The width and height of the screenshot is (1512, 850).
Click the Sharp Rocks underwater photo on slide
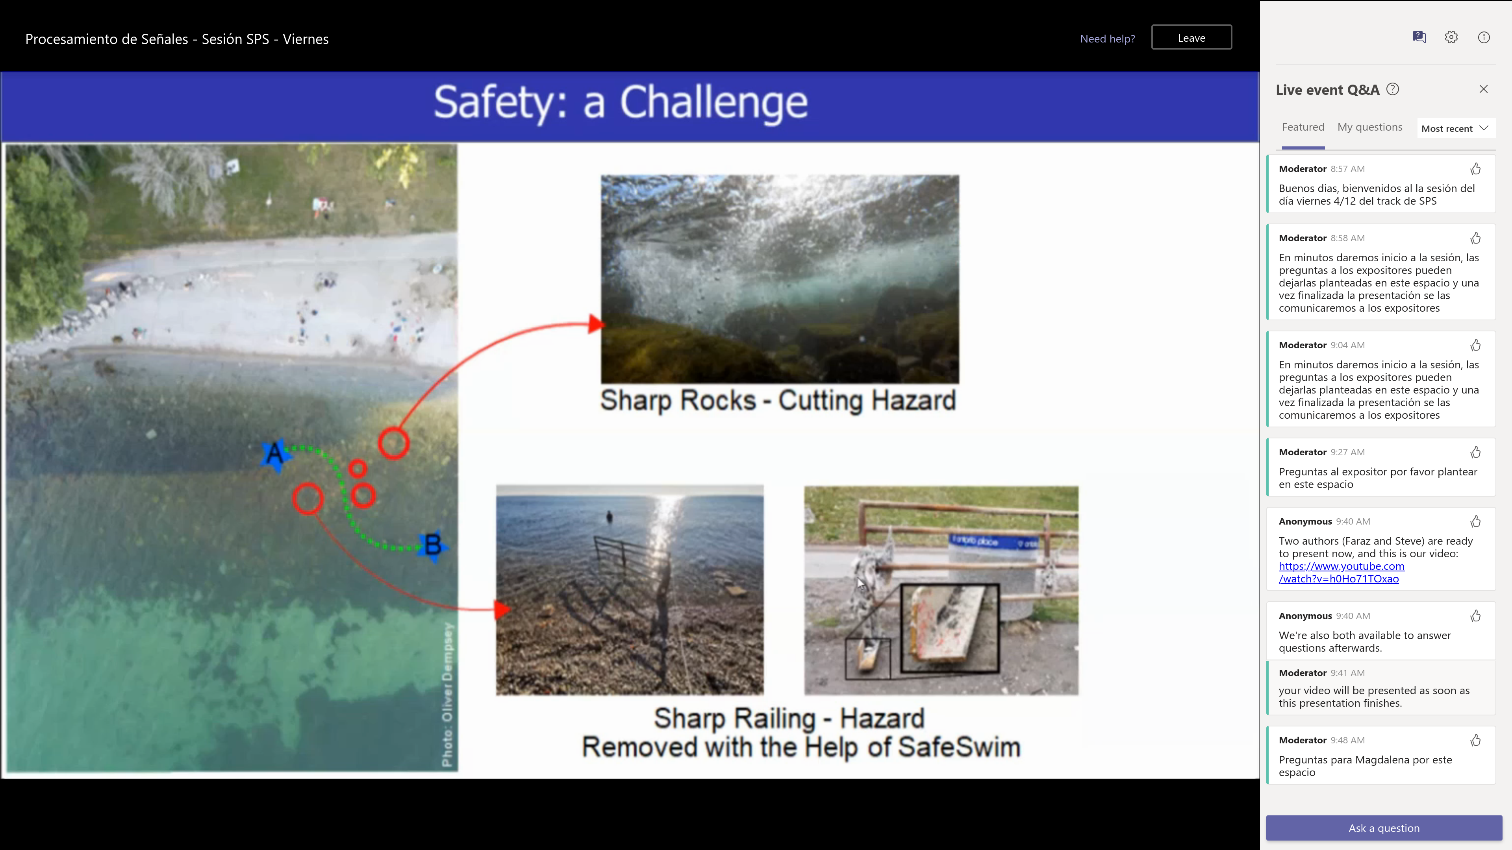coord(780,279)
